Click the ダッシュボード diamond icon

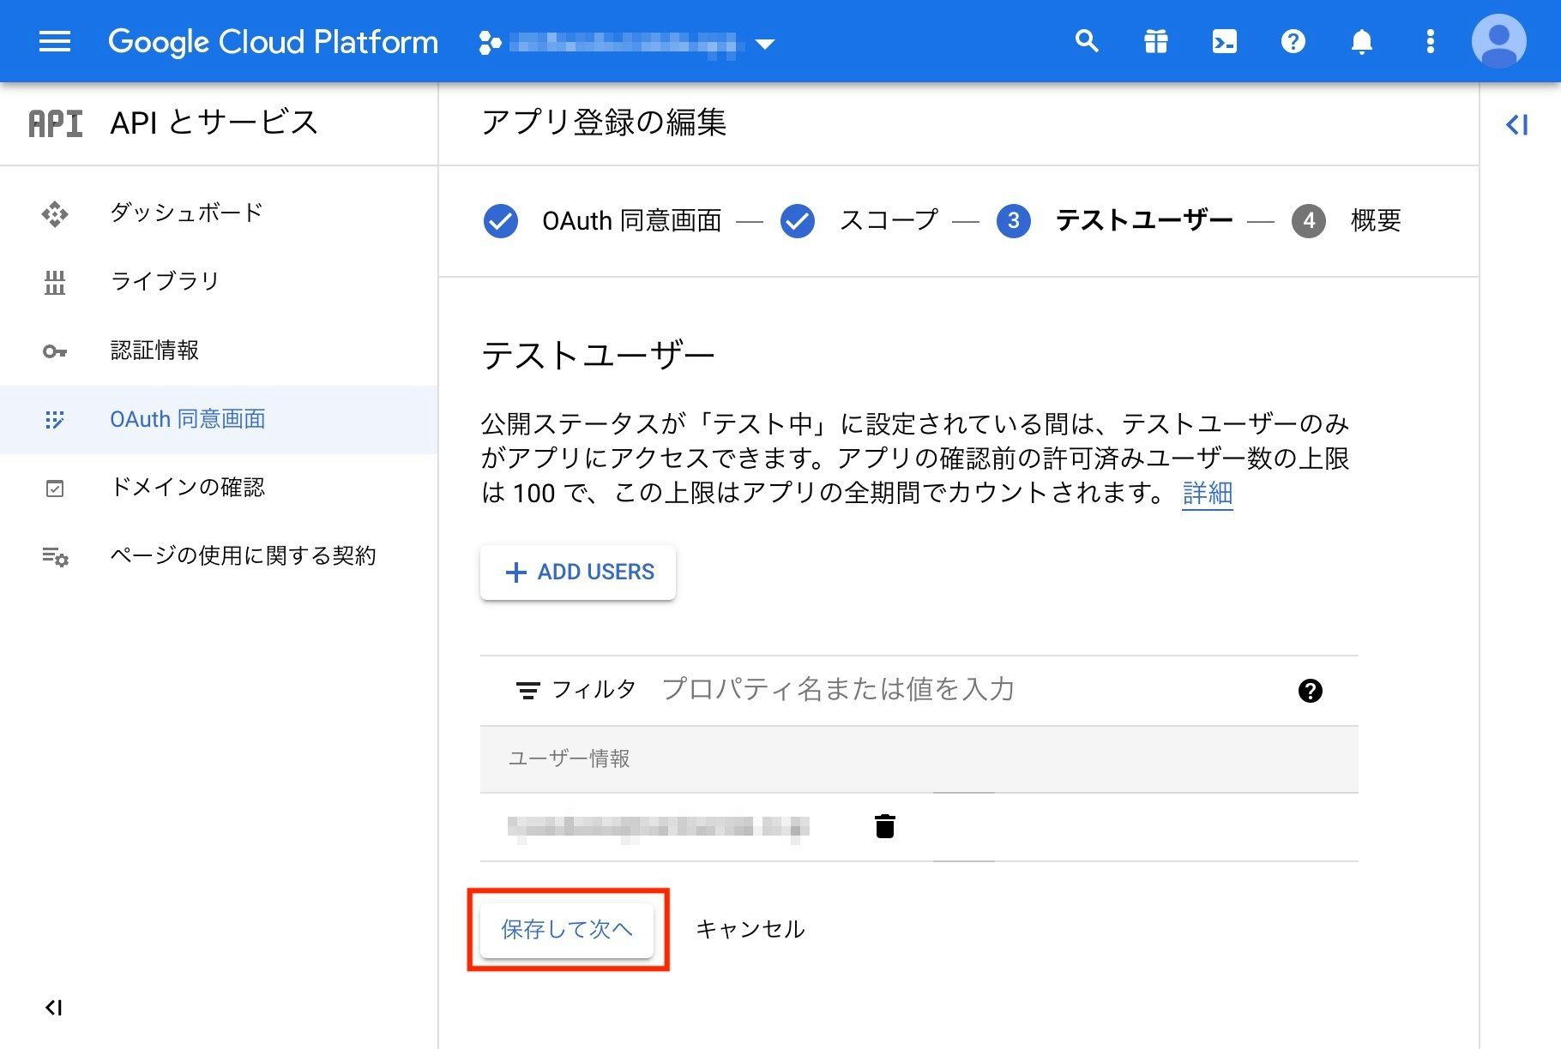point(55,213)
